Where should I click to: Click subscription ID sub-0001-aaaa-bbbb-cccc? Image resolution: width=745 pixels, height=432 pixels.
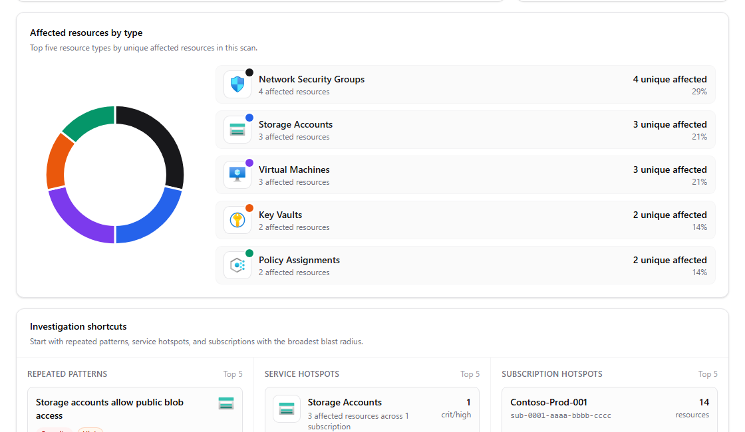561,415
